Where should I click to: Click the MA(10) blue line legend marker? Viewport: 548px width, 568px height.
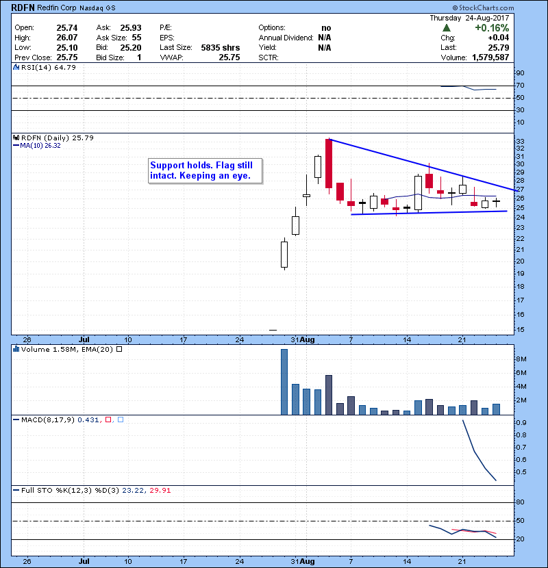[x=16, y=146]
